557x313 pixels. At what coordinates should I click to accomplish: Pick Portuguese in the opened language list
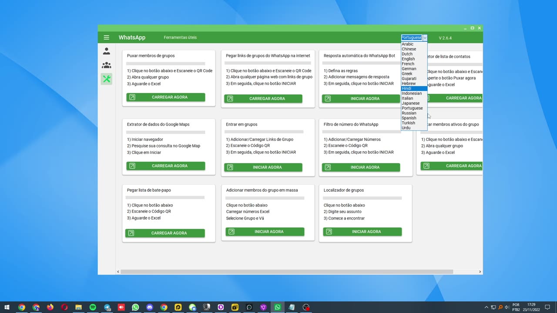click(414, 108)
